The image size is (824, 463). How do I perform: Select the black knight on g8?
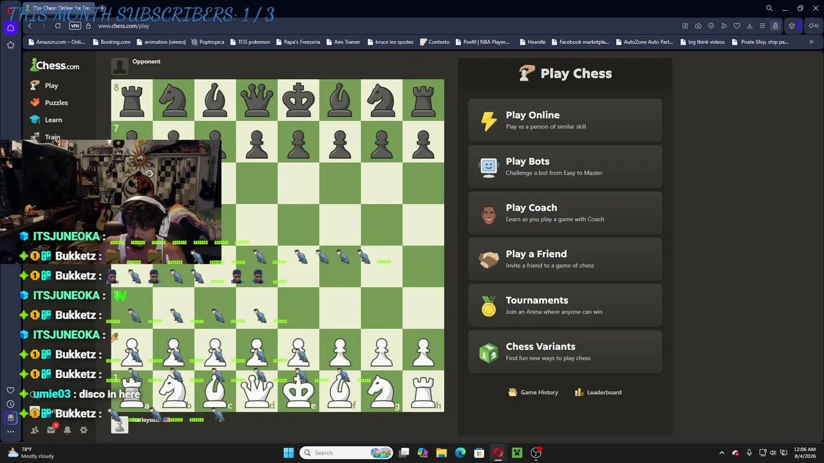coord(382,100)
